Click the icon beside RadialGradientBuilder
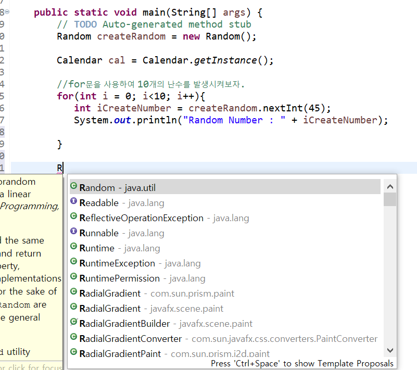The image size is (417, 370). tap(74, 323)
